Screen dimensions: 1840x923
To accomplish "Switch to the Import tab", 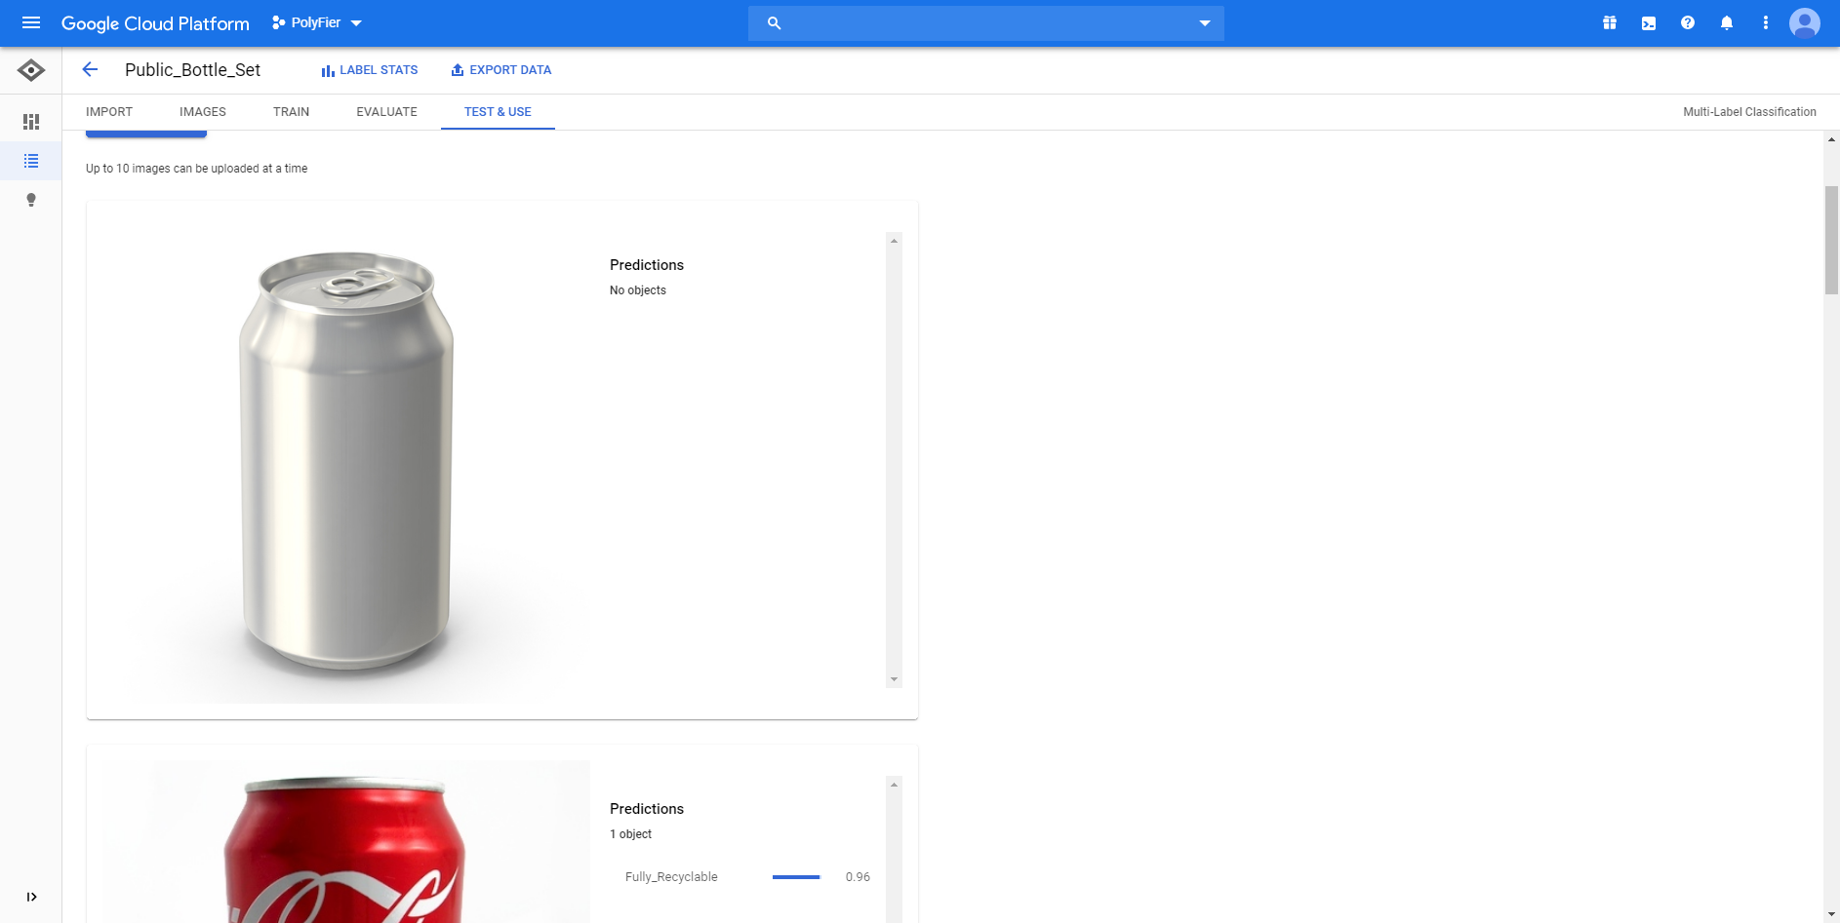I will point(109,112).
